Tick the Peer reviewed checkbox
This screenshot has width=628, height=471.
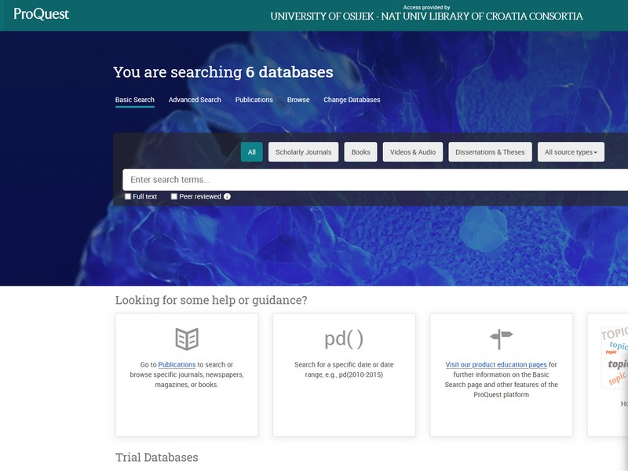tap(174, 196)
